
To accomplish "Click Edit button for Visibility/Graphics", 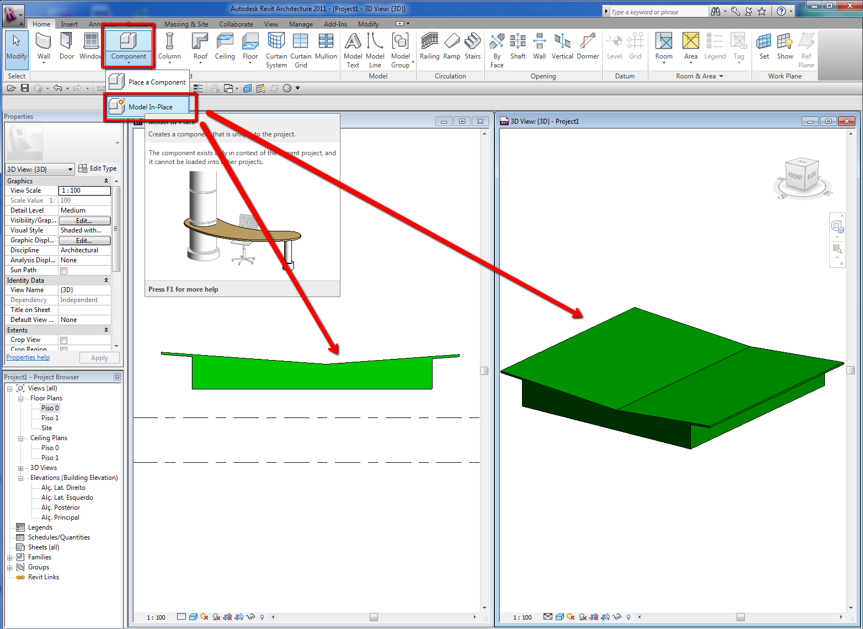I will pyautogui.click(x=85, y=221).
